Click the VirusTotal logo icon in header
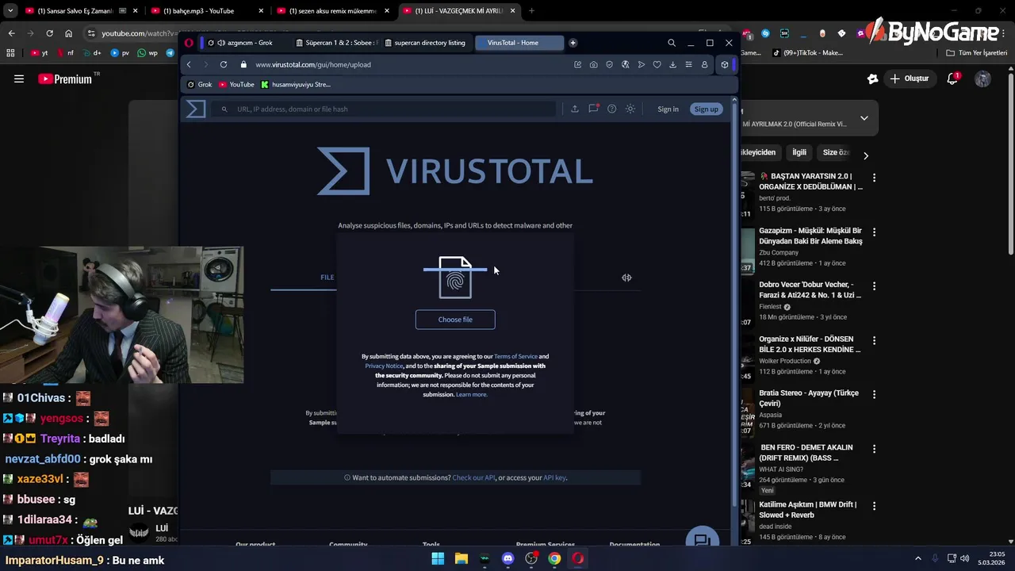The image size is (1015, 571). (x=196, y=109)
